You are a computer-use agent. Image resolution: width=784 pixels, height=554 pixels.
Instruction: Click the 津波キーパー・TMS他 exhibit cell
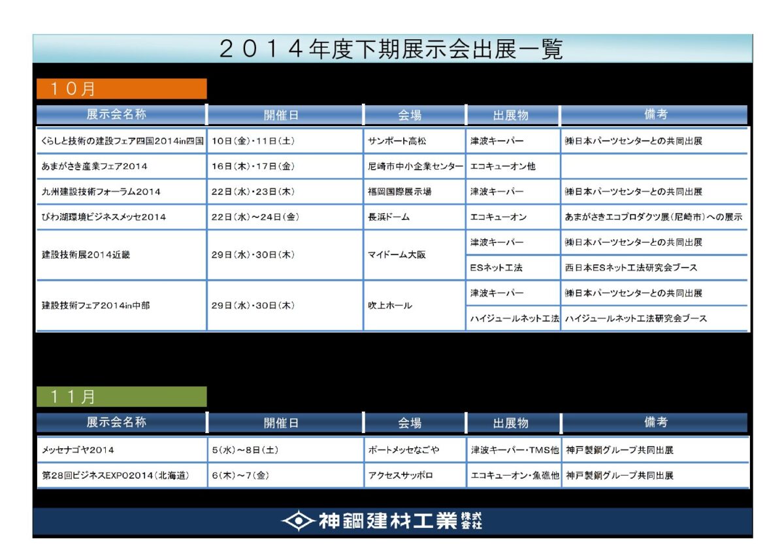click(x=515, y=449)
